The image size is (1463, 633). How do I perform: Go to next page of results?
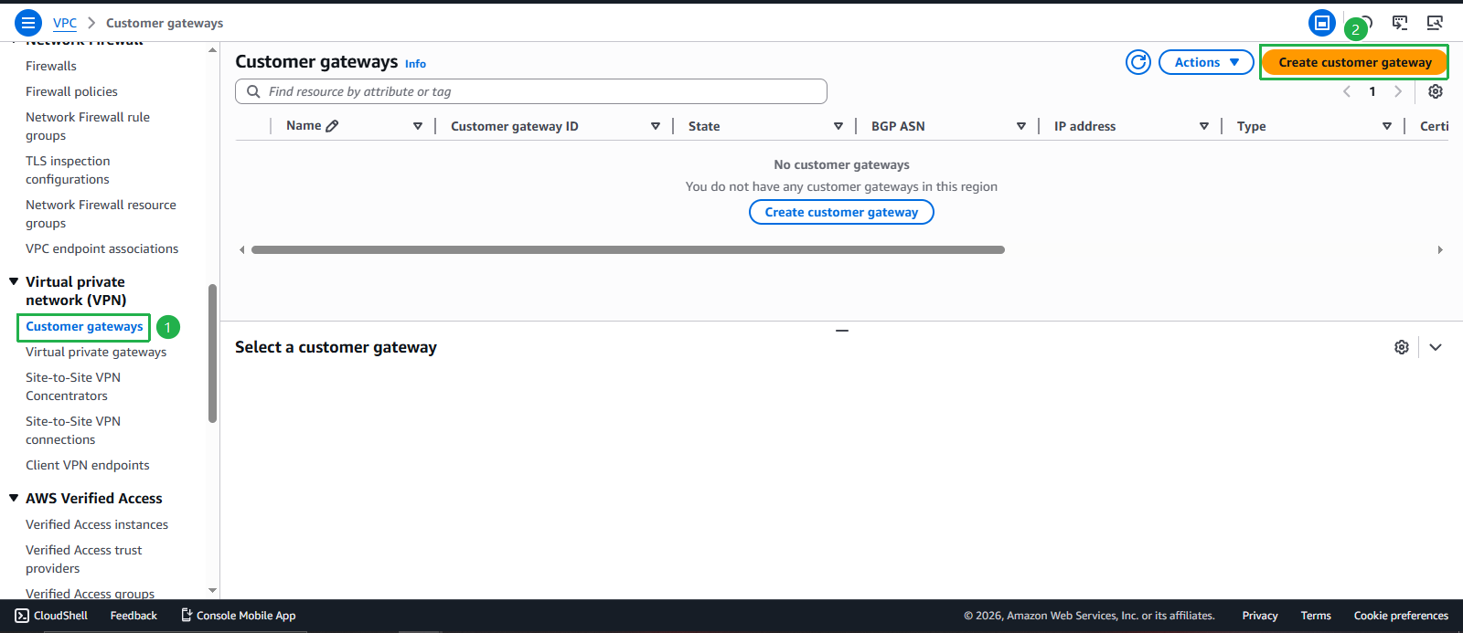click(1397, 91)
